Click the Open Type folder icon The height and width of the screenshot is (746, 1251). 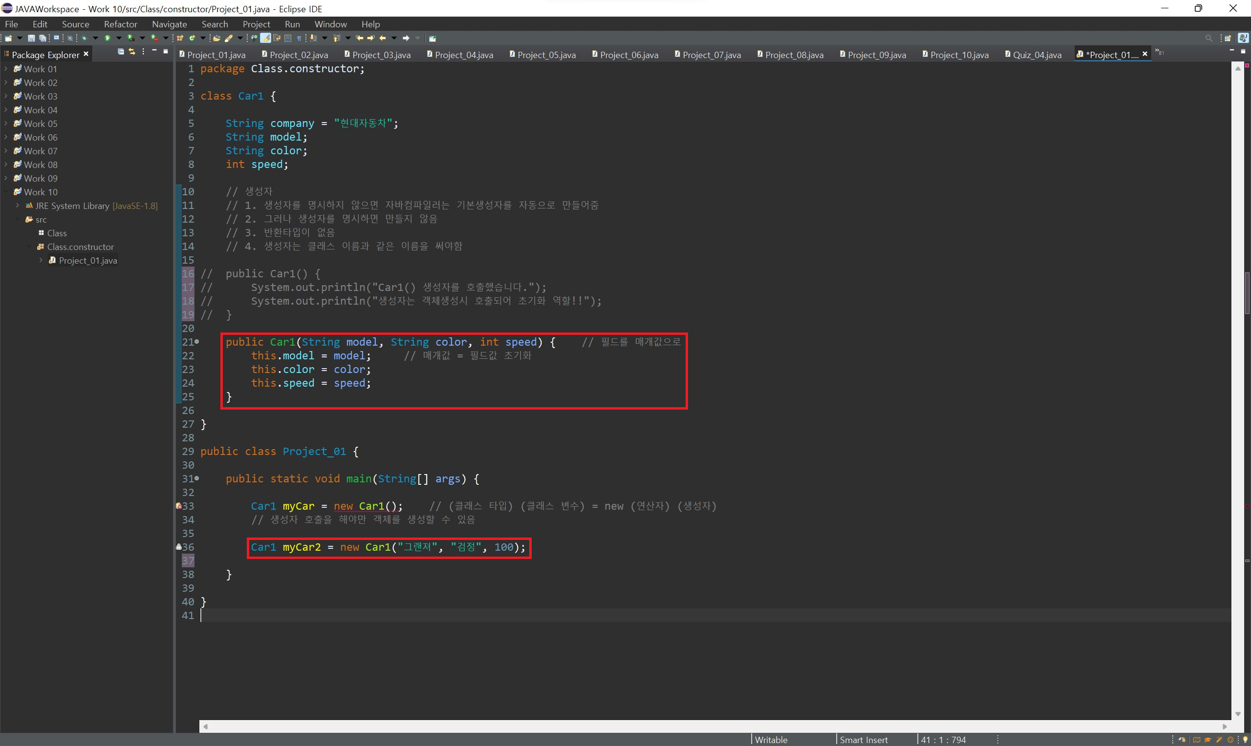[x=217, y=38]
